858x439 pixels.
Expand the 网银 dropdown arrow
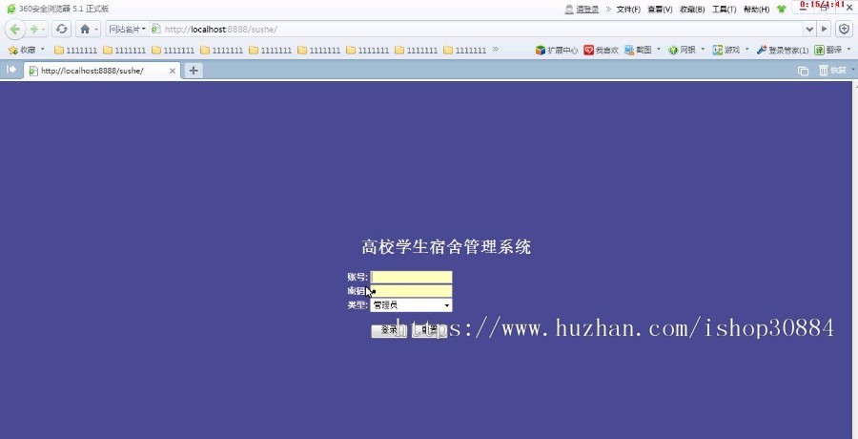click(703, 50)
